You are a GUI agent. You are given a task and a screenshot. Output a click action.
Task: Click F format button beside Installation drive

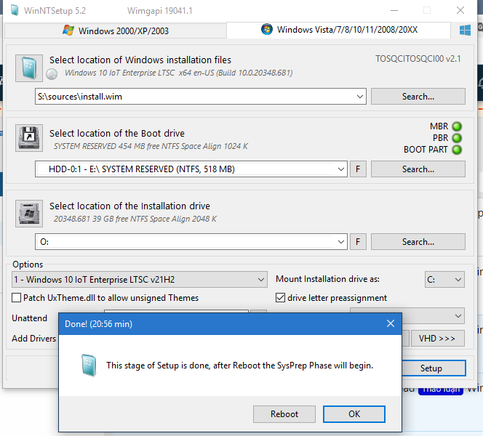358,242
